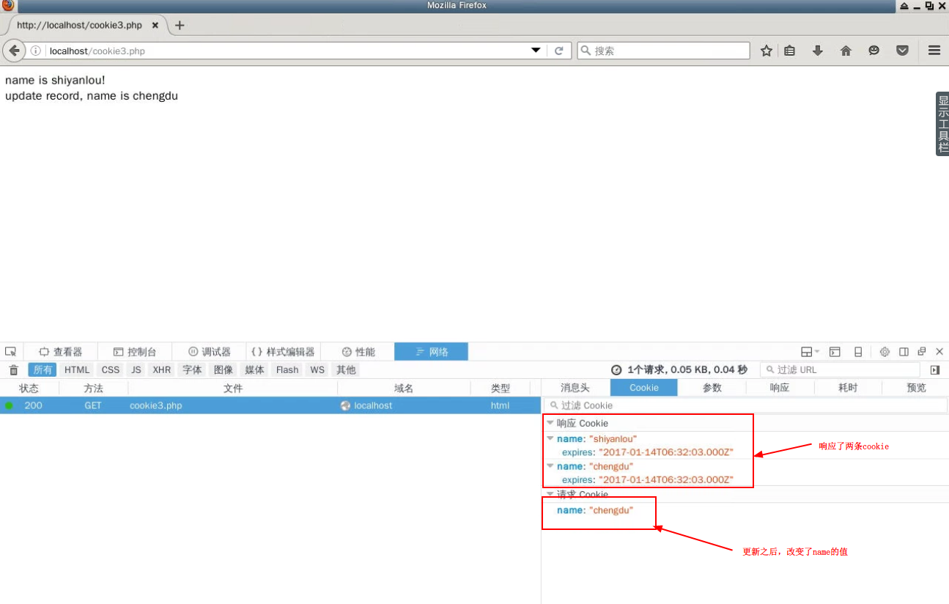The width and height of the screenshot is (949, 604).
Task: Open the Firefox hamburger menu
Action: tap(934, 51)
